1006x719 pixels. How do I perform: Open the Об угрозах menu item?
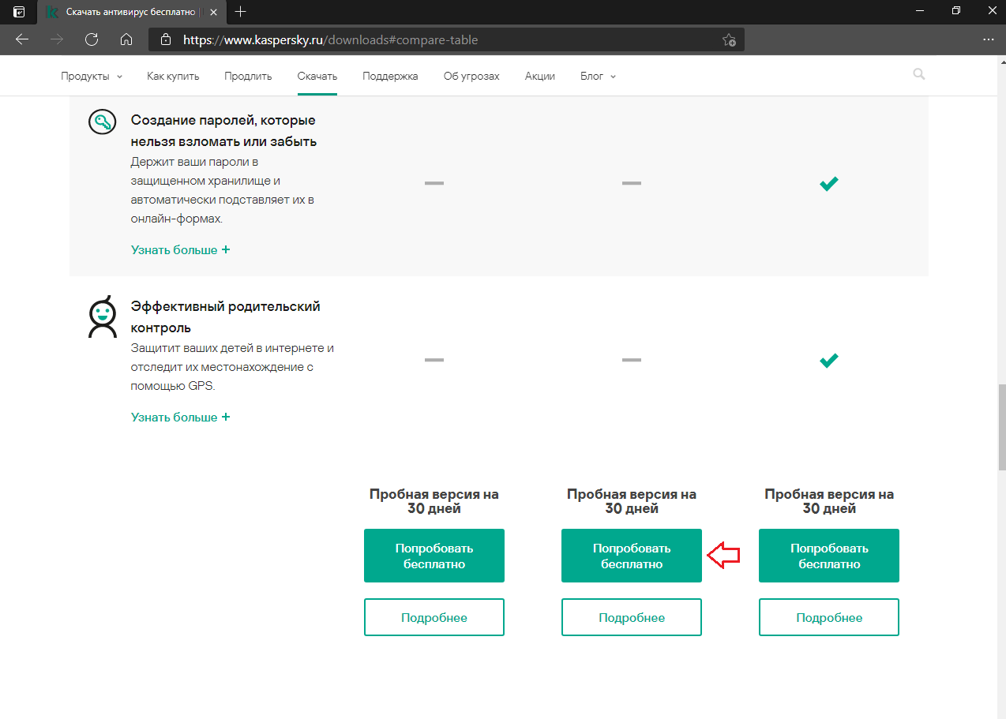click(x=471, y=76)
